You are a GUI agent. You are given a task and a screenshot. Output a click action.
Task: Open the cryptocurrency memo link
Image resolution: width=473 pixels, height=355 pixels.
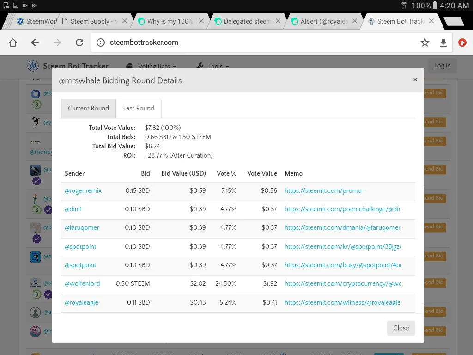point(343,284)
